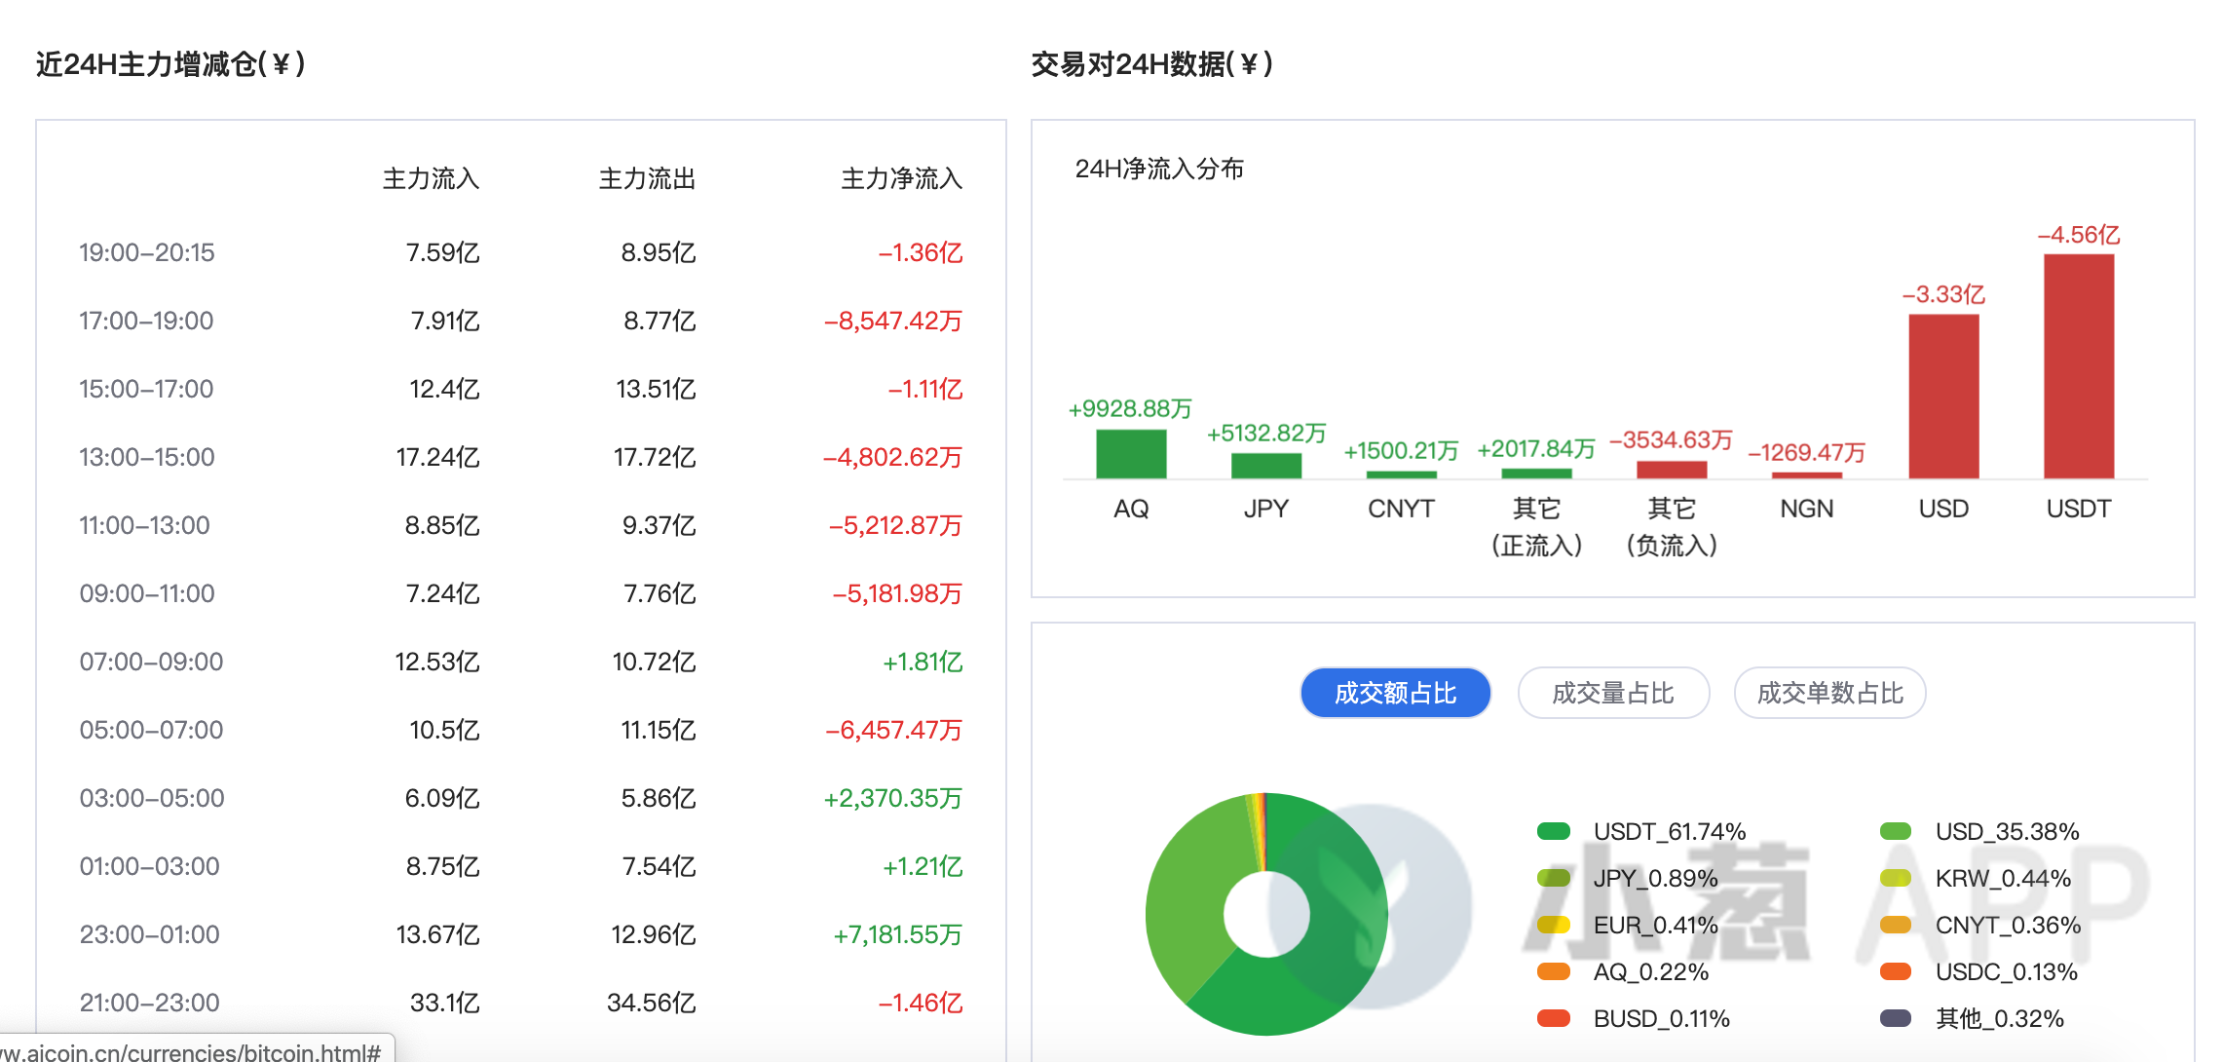Viewport: 2223px width, 1062px height.
Task: Click the 24H净流入分布 chart title
Action: [1159, 169]
